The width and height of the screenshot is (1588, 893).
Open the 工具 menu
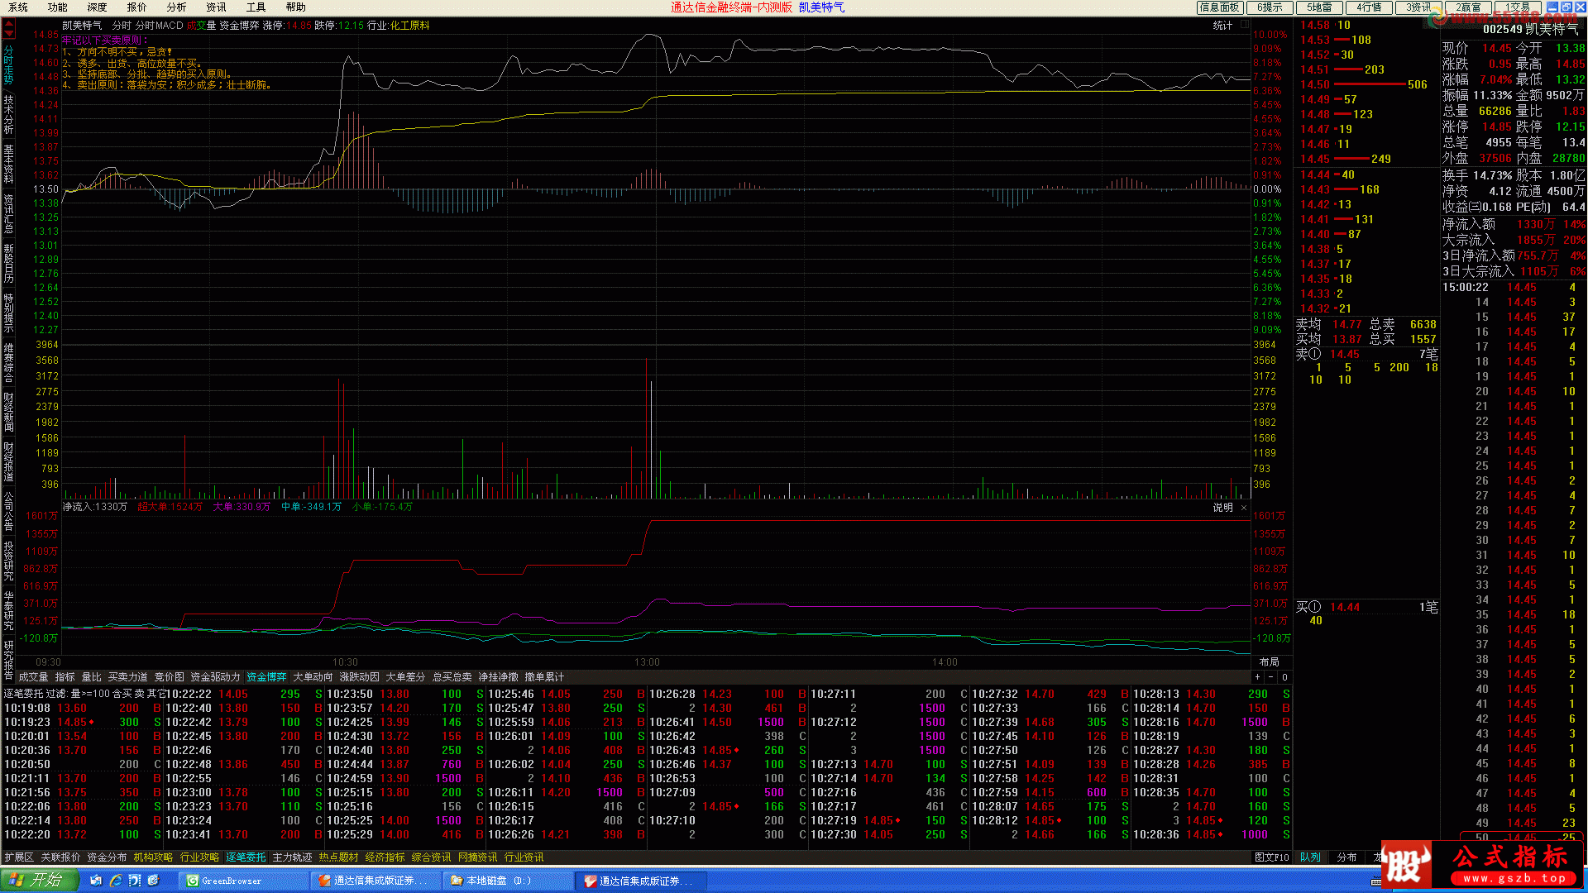256,7
